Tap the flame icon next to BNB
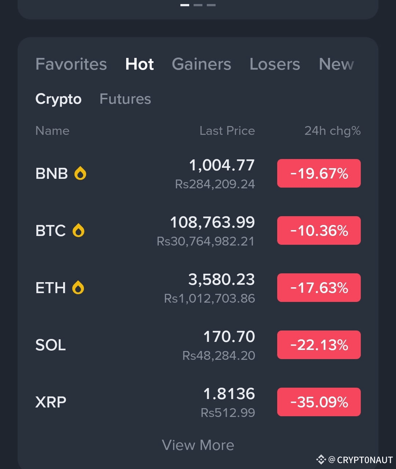The width and height of the screenshot is (396, 469). click(x=80, y=173)
